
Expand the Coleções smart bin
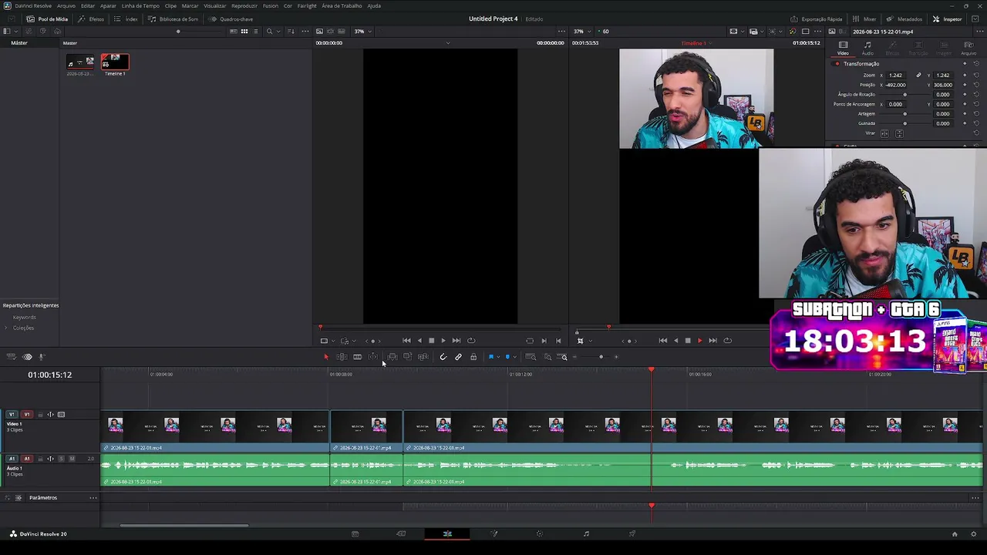(x=6, y=328)
